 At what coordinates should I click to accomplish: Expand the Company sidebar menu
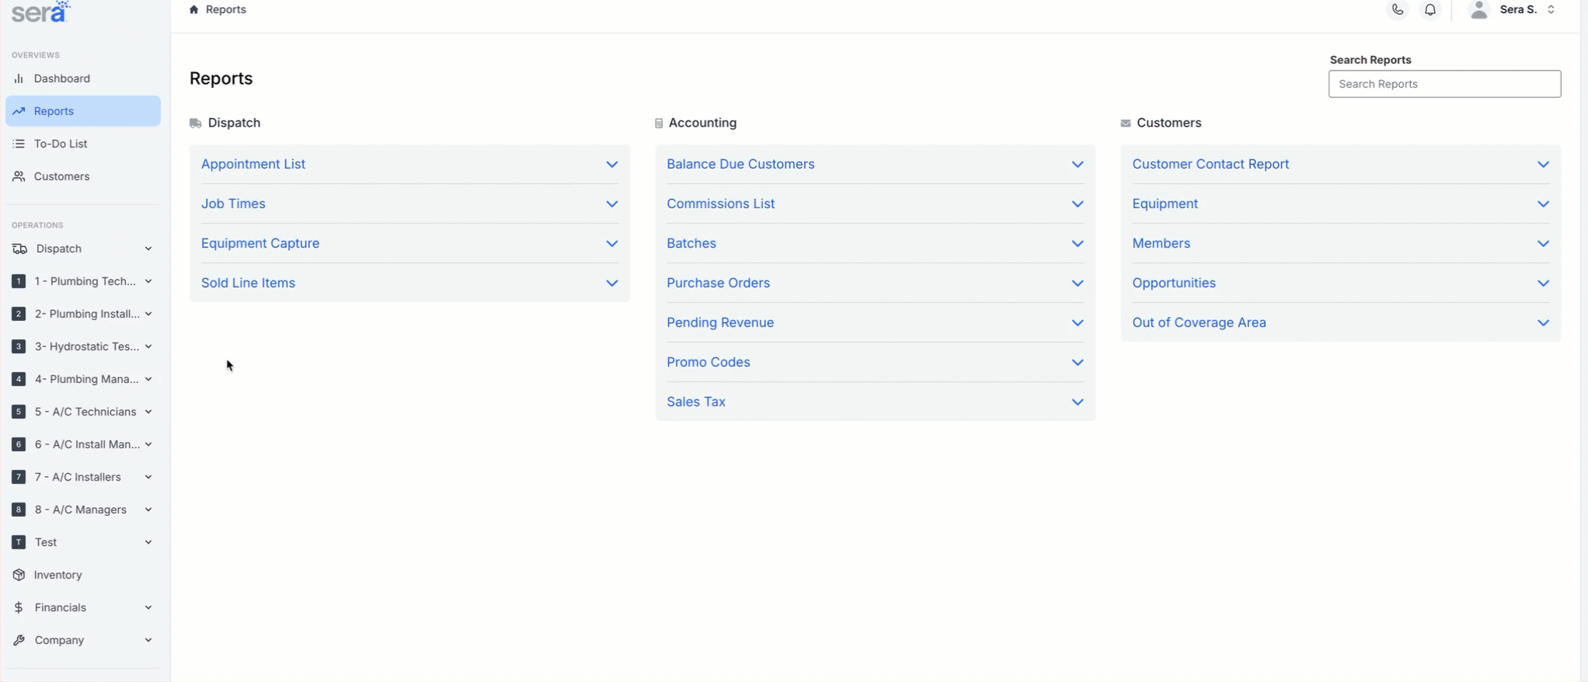148,640
